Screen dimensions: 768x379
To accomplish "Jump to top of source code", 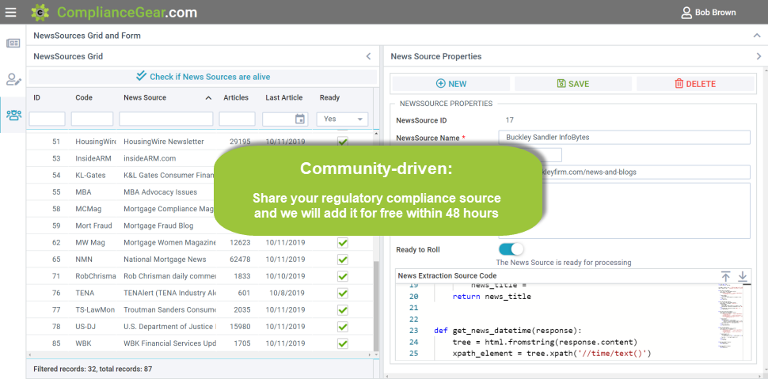I will click(726, 276).
